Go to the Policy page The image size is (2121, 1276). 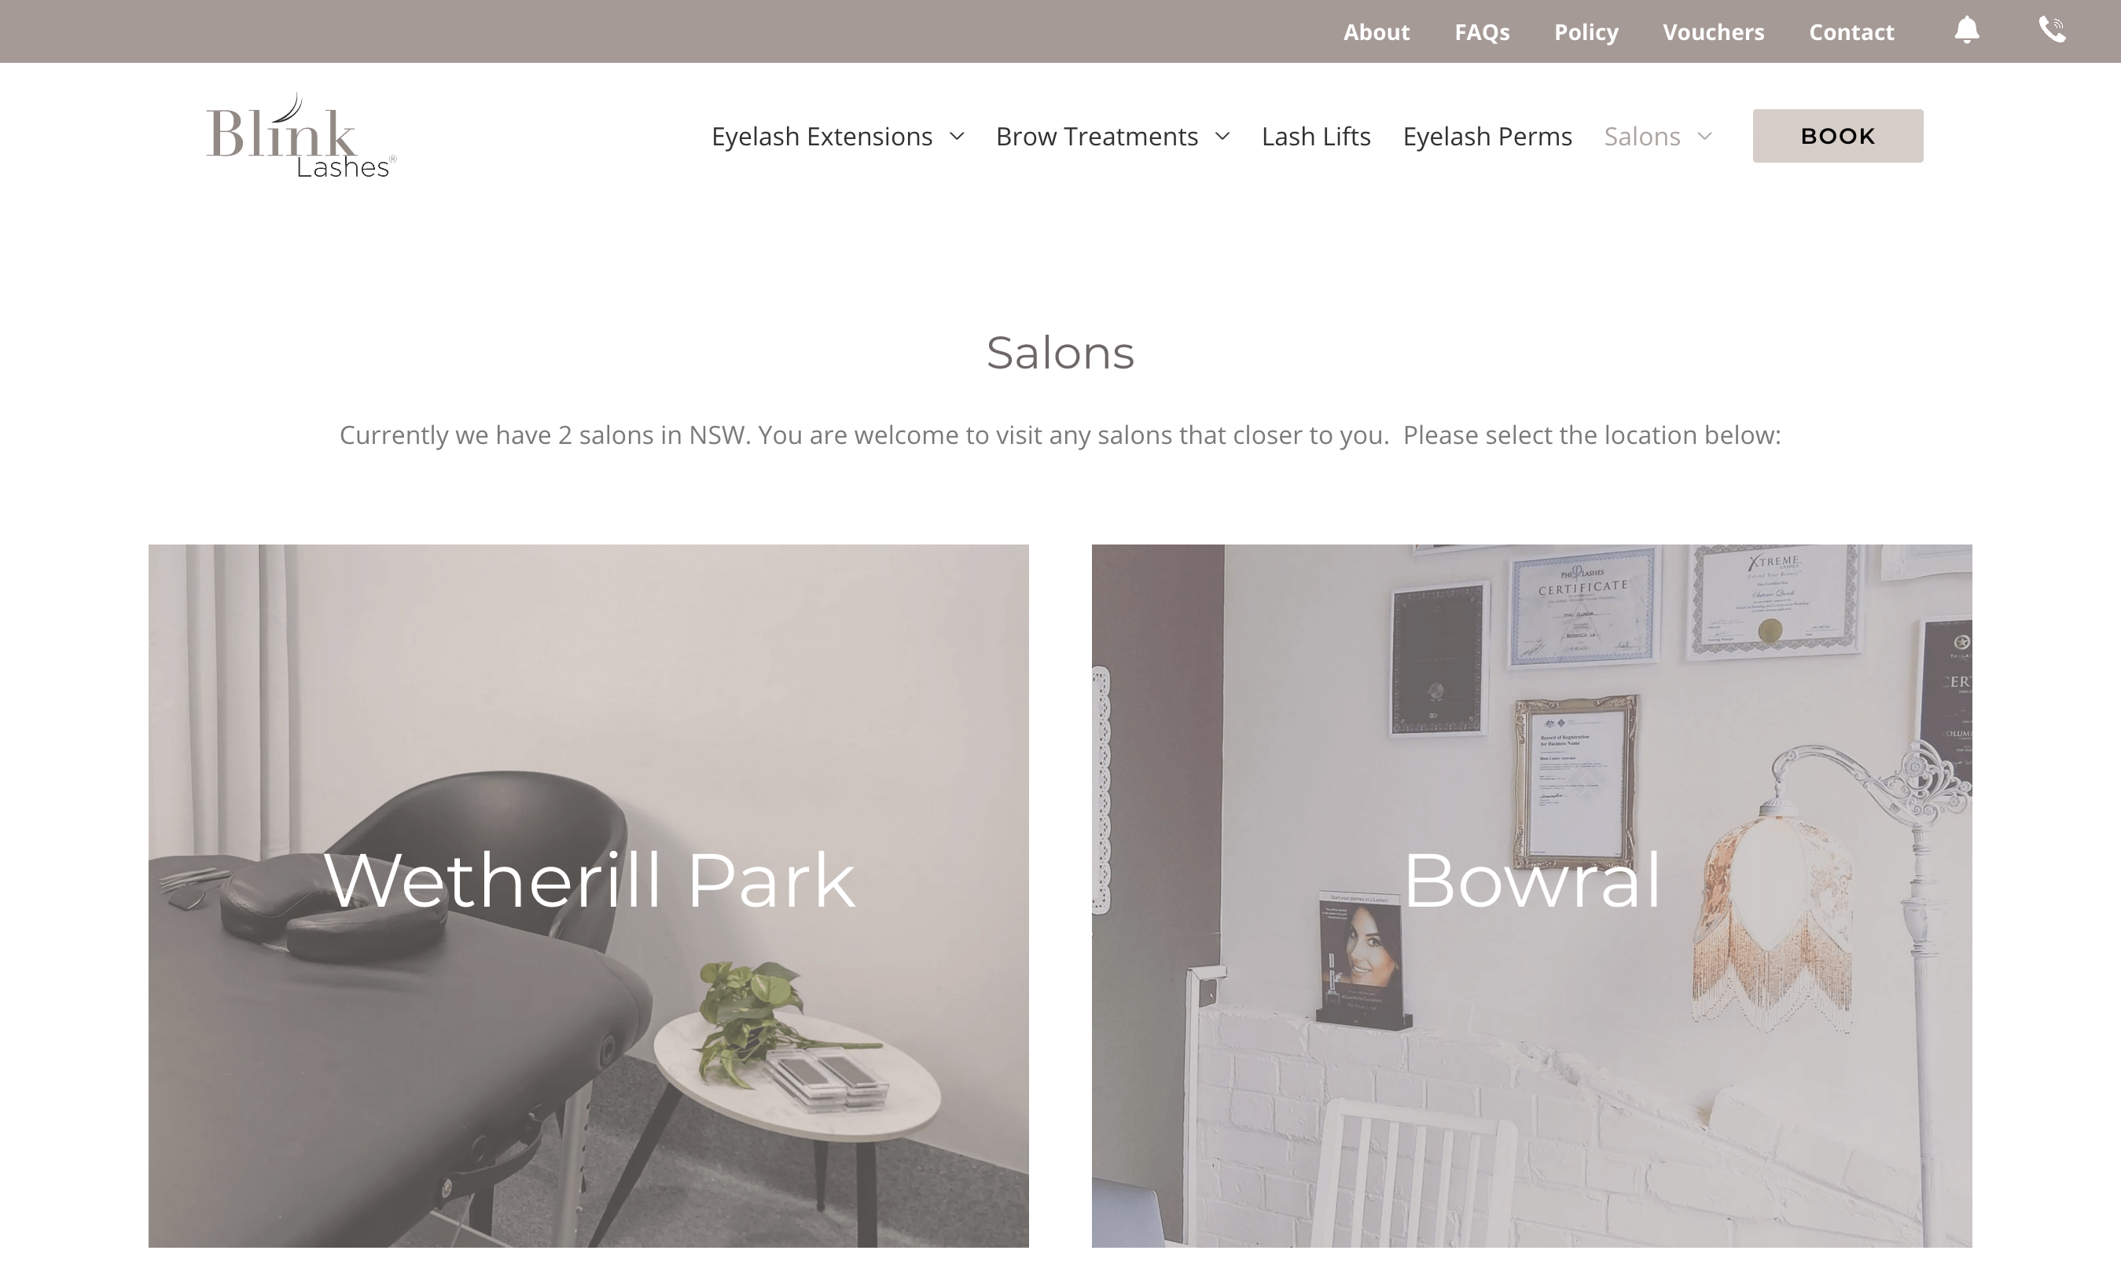(1586, 31)
